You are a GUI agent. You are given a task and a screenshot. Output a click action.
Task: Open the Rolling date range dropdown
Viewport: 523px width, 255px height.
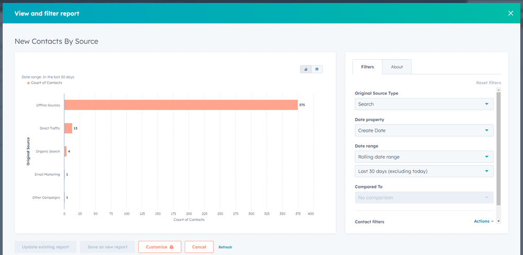coord(424,157)
